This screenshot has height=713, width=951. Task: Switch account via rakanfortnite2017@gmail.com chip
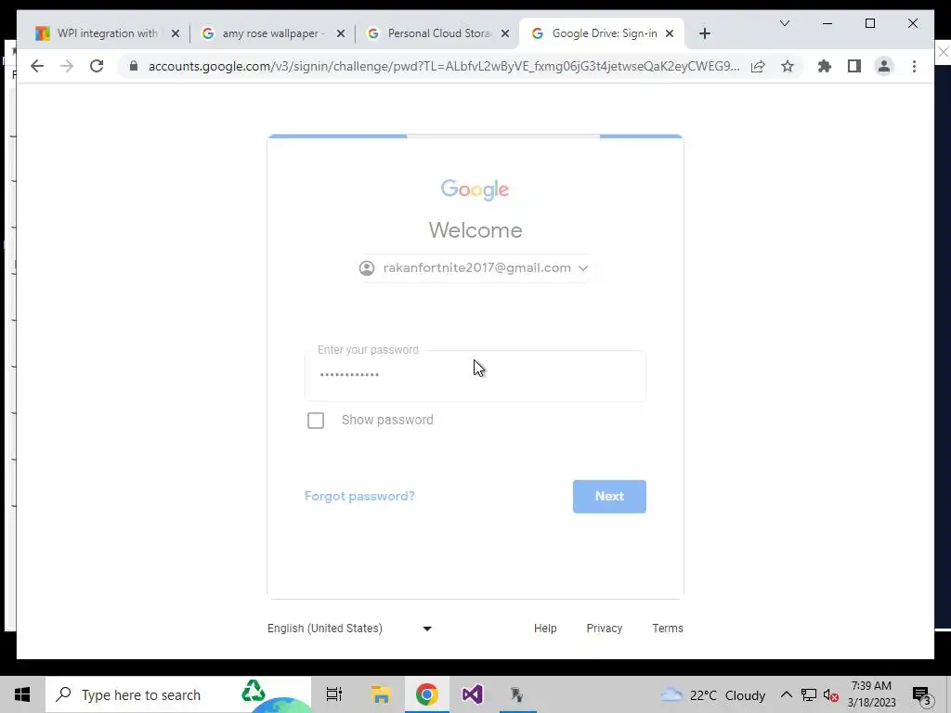click(475, 268)
